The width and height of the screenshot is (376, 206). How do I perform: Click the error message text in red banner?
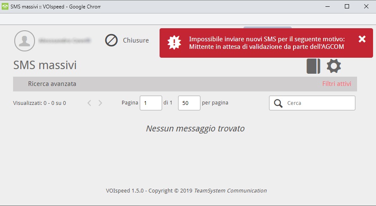(267, 43)
